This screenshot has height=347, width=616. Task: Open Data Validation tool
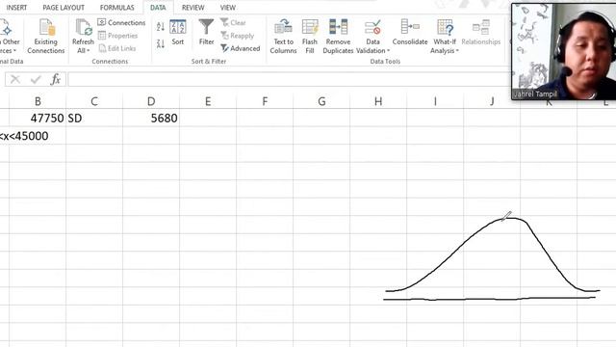click(372, 32)
